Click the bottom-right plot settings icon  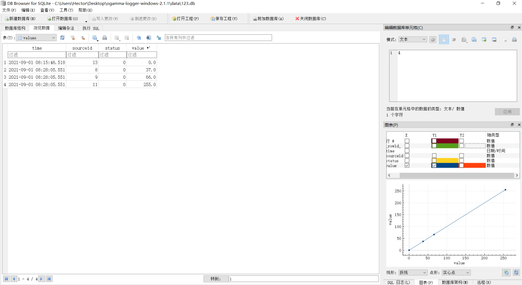(x=516, y=273)
